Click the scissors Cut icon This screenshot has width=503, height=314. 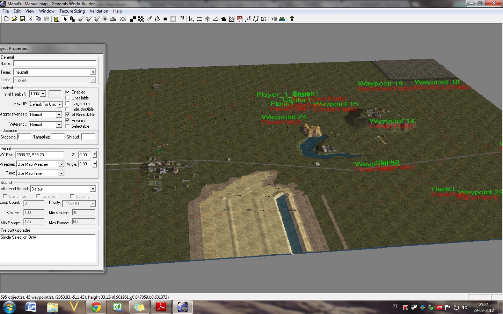pyautogui.click(x=30, y=19)
